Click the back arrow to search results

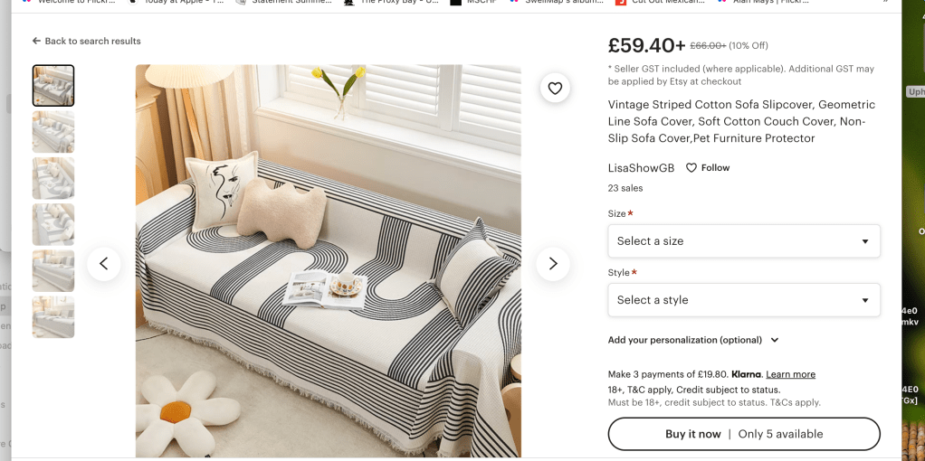(x=36, y=41)
